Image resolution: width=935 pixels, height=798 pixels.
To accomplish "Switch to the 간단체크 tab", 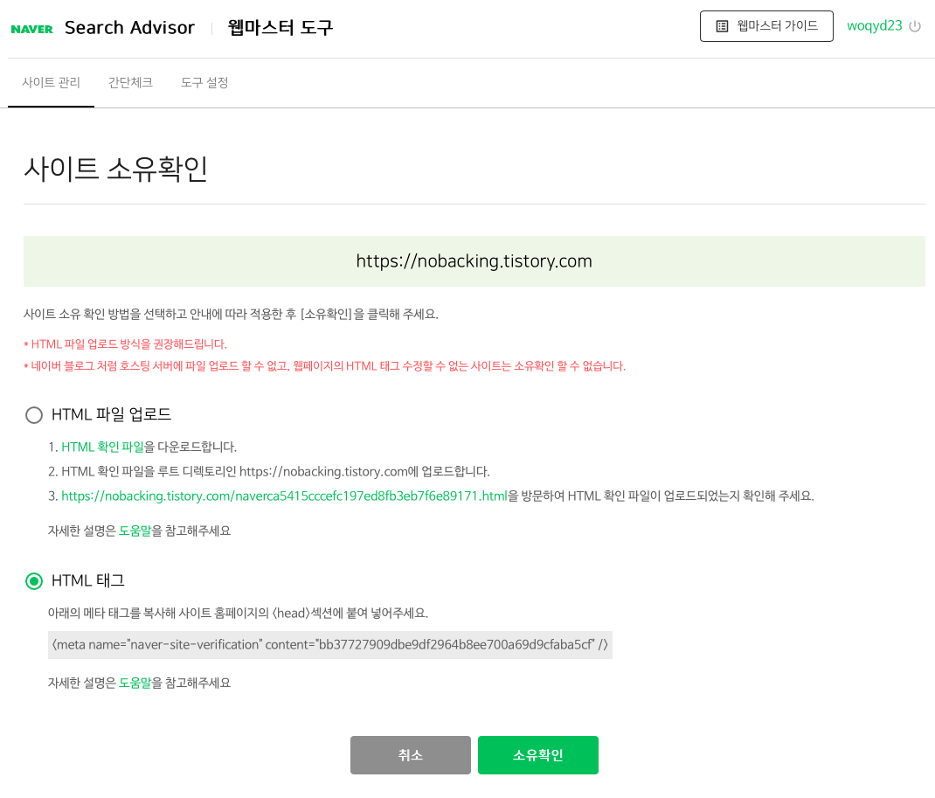I will (x=130, y=82).
